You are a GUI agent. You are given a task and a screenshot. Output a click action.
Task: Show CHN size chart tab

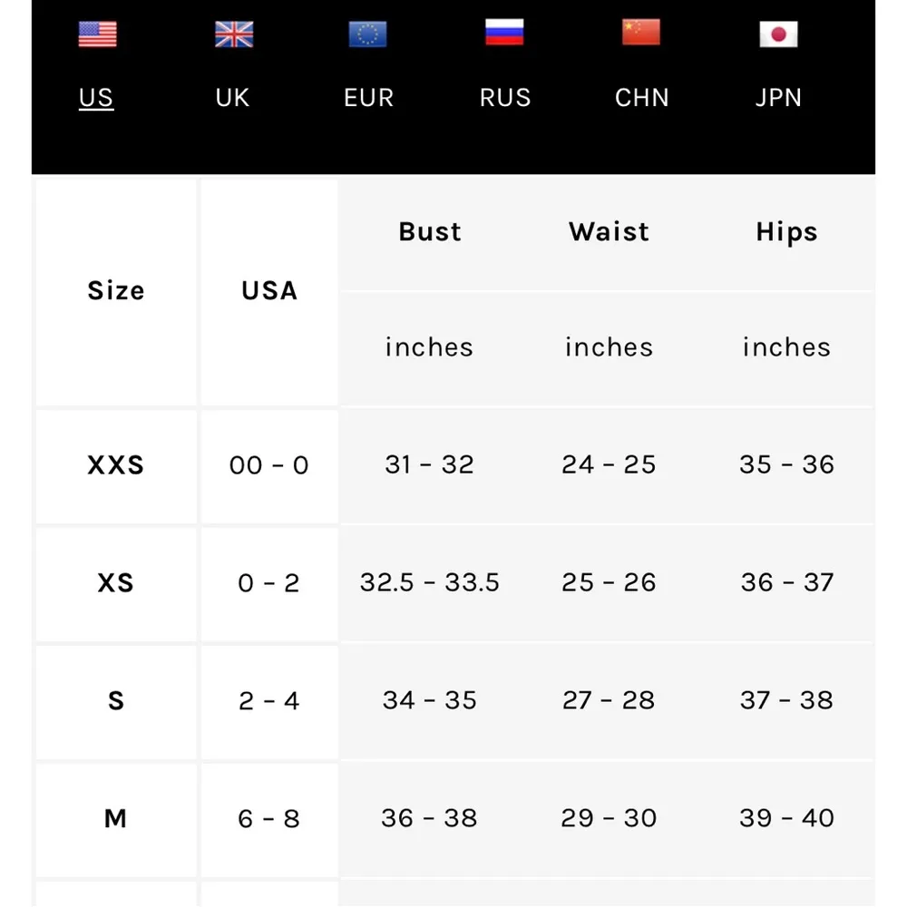click(641, 98)
